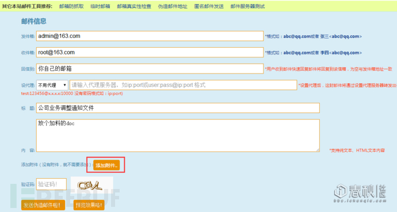Click the 邮件信息 section heading
Image resolution: width=397 pixels, height=212 pixels.
click(x=34, y=21)
